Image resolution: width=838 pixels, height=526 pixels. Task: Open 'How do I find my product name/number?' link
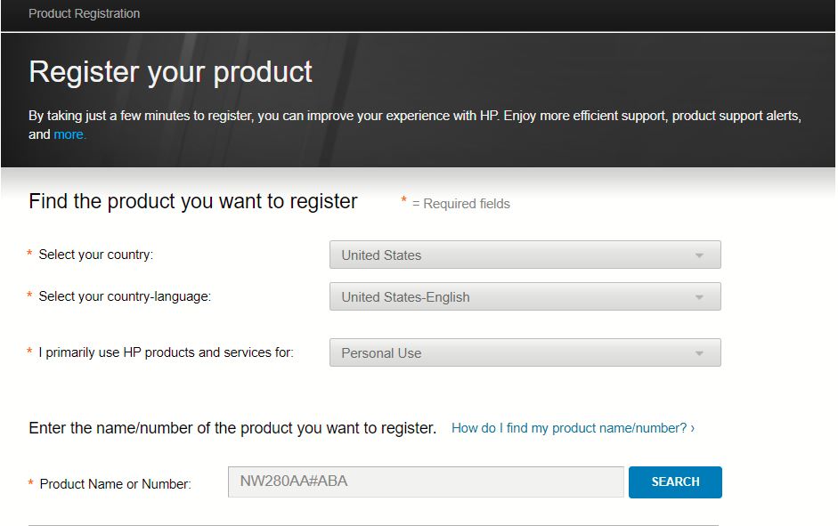(x=573, y=428)
